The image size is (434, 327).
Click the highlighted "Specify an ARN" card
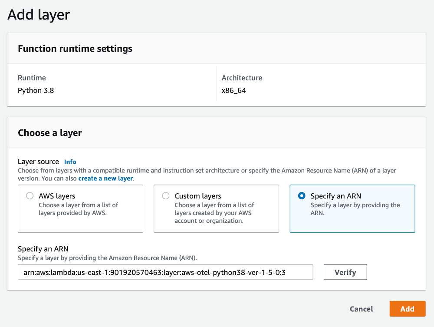click(352, 208)
